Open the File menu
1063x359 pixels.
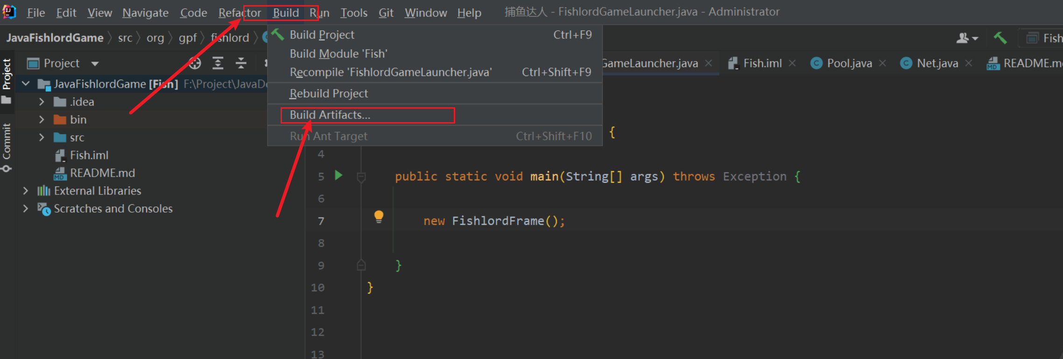click(x=36, y=13)
